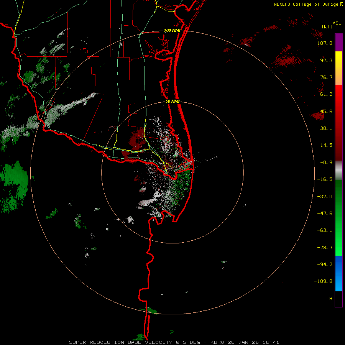This screenshot has width=345, height=345.
Task: Click the -47.6 velocity scale value
Action: tap(325, 214)
